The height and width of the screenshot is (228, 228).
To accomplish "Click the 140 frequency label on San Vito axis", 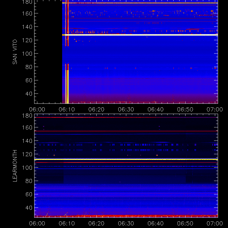I will (27, 27).
